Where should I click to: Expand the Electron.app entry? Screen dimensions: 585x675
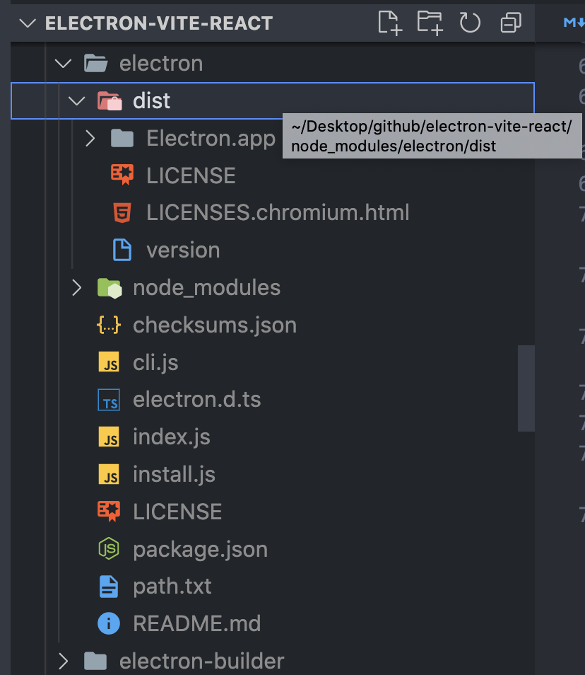90,138
